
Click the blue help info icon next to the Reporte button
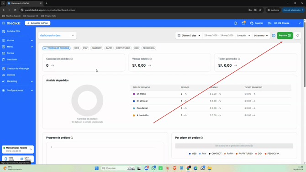click(x=274, y=36)
